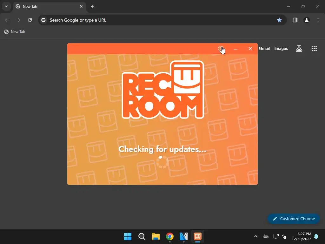325x244 pixels.
Task: Focus the Search Google or type a URL box
Action: (x=162, y=20)
